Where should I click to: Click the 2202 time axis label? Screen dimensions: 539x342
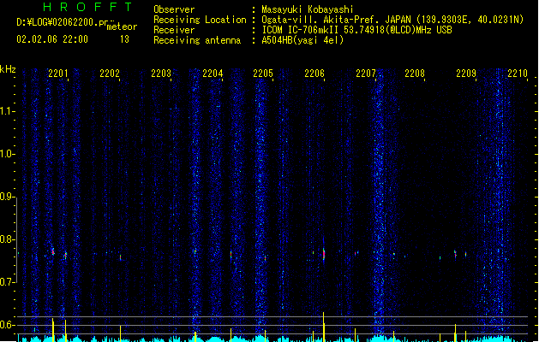click(x=110, y=74)
